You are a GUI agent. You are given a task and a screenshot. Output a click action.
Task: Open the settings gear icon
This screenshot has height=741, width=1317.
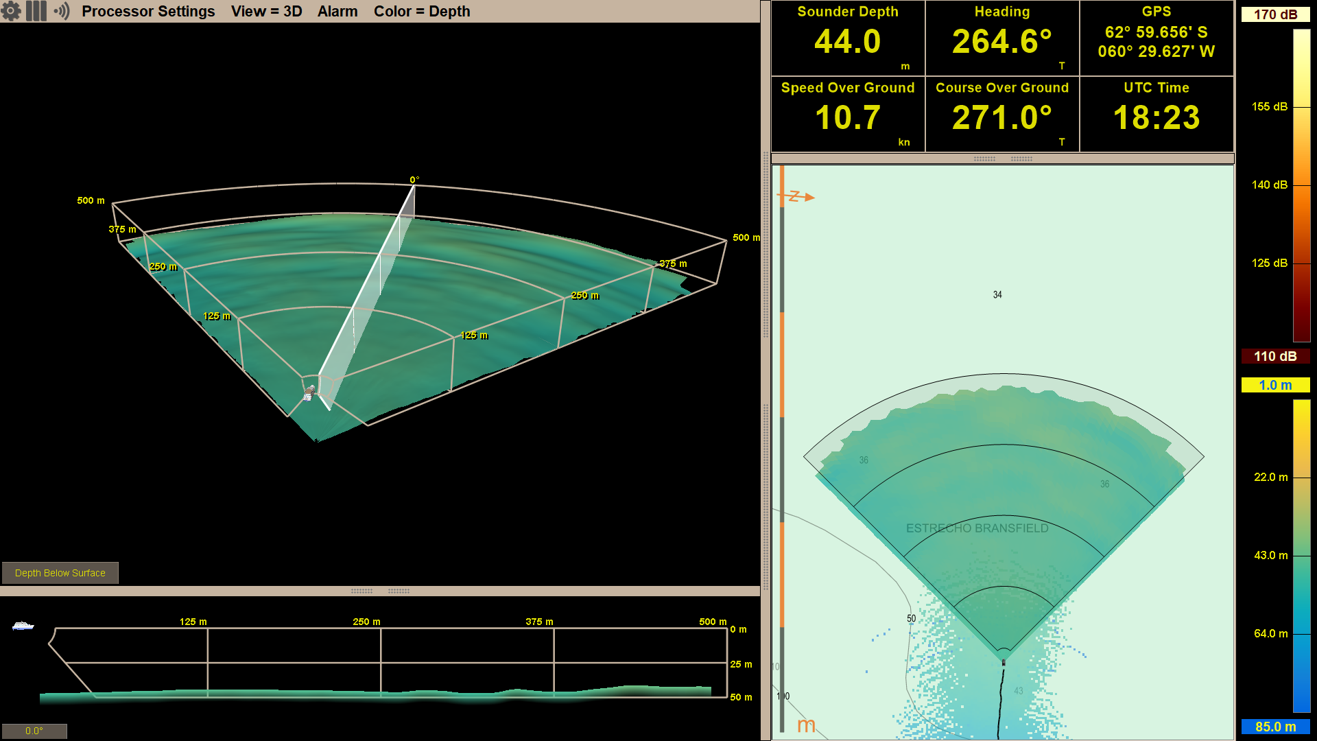point(11,11)
